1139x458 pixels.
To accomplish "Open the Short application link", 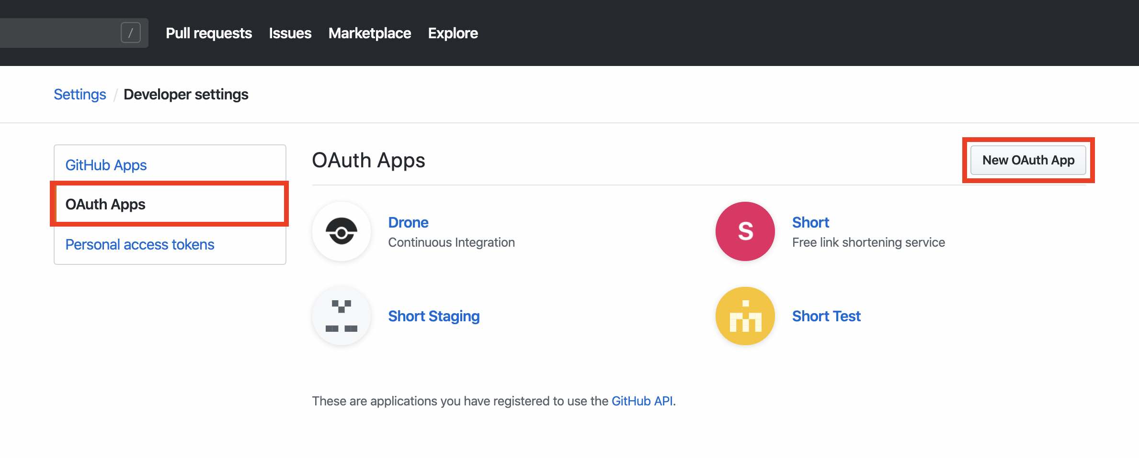I will (810, 222).
